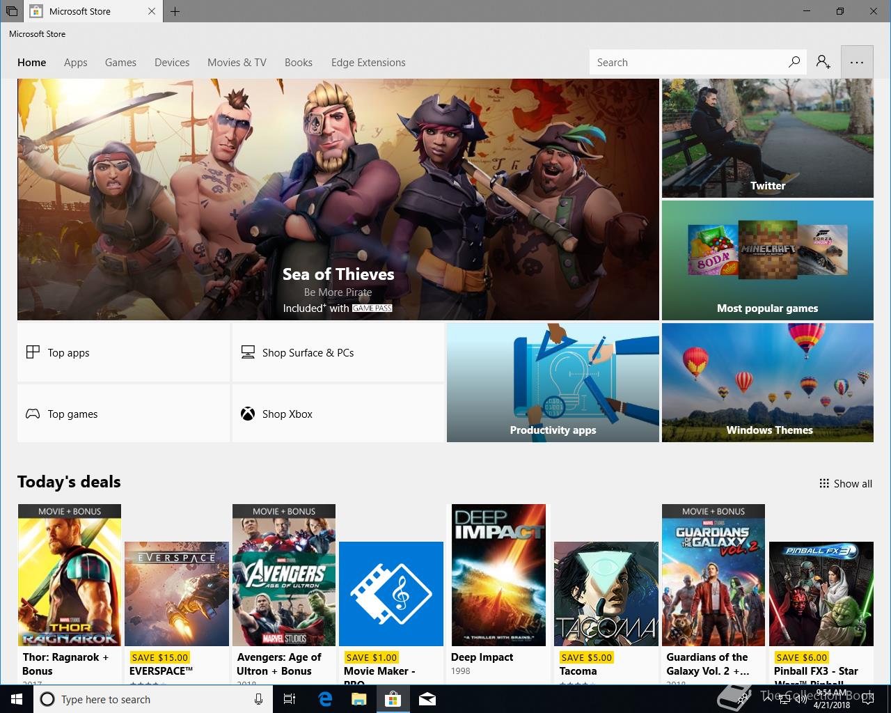The width and height of the screenshot is (891, 713).
Task: Open the Deep Impact movie poster
Action: tap(498, 575)
